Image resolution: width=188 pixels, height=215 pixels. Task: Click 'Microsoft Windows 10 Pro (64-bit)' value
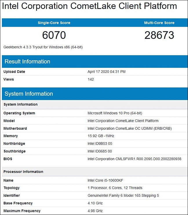click(115, 113)
